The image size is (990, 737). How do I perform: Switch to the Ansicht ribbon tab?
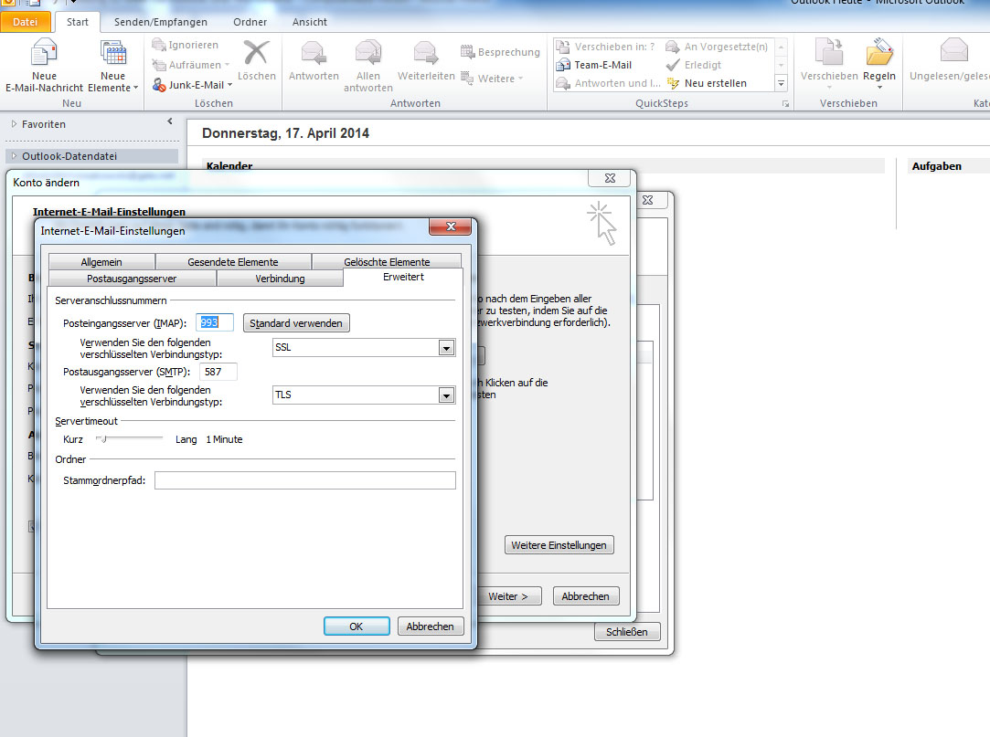pyautogui.click(x=309, y=22)
